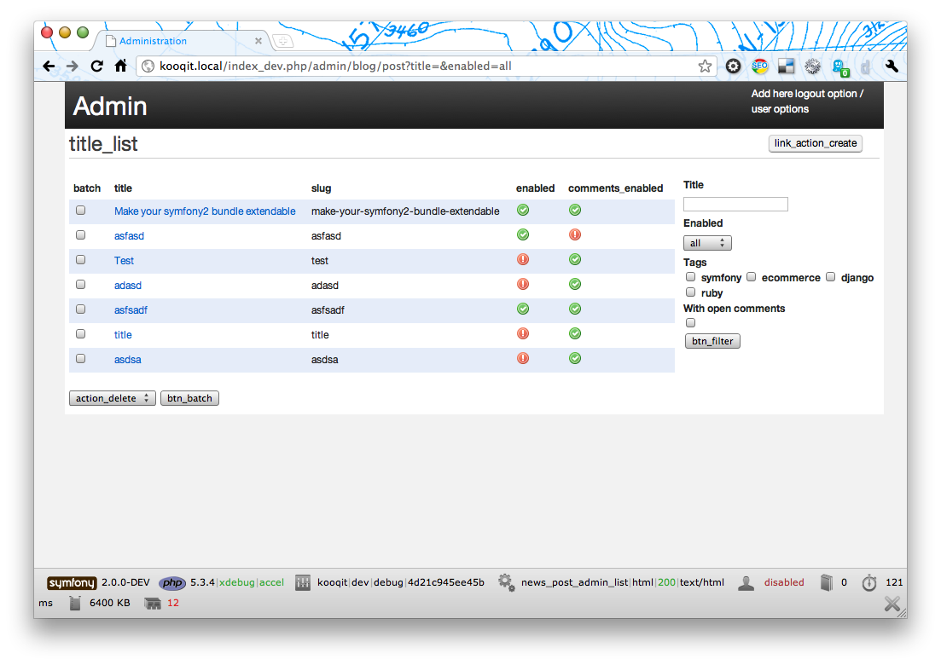941x665 pixels.
Task: Focus the Title filter text field
Action: [x=735, y=205]
